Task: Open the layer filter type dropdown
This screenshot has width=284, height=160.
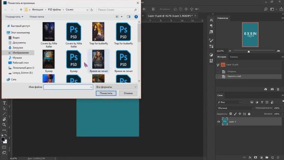Action: click(x=229, y=102)
